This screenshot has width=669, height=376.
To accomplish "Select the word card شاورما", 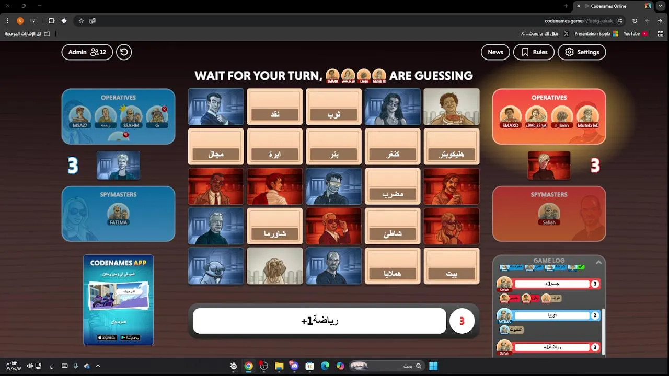I will pos(275,226).
